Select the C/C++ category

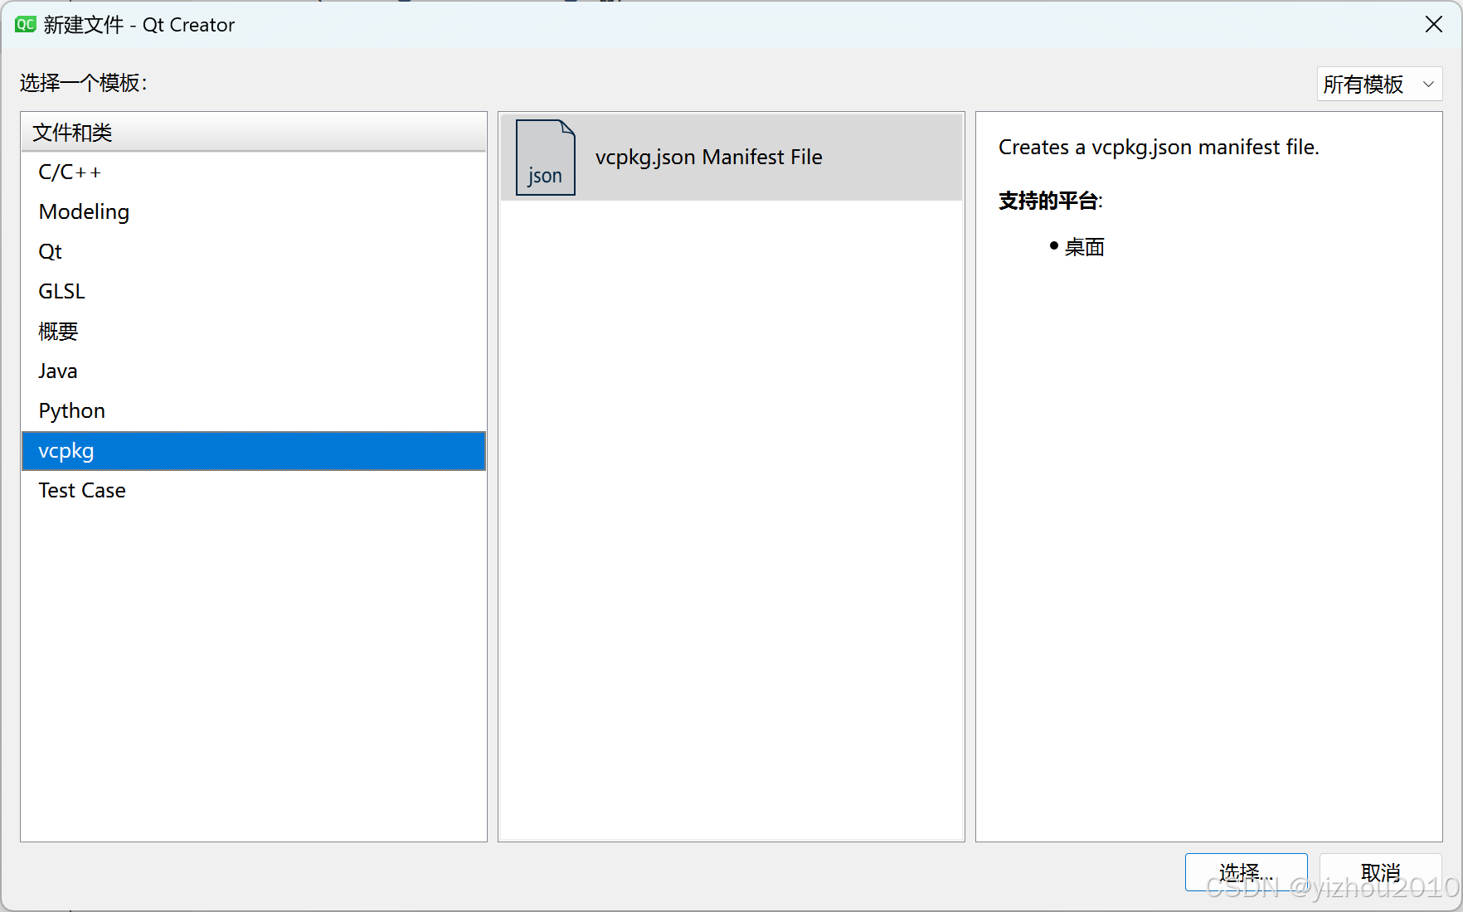tap(253, 172)
